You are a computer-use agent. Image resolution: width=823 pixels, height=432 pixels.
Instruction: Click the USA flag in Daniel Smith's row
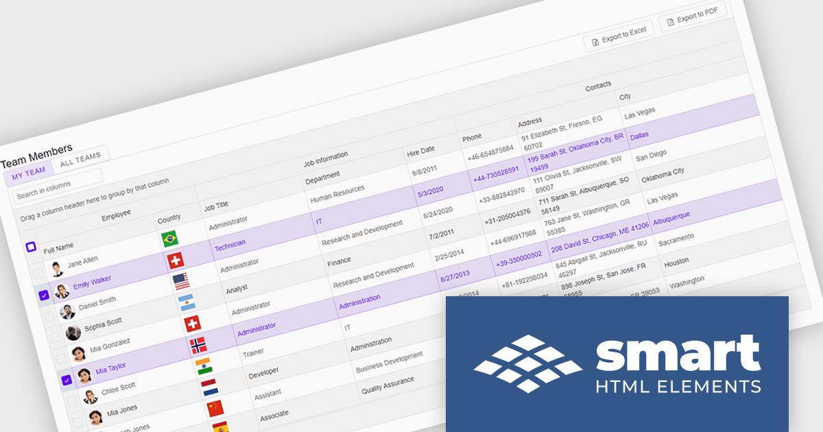(181, 281)
